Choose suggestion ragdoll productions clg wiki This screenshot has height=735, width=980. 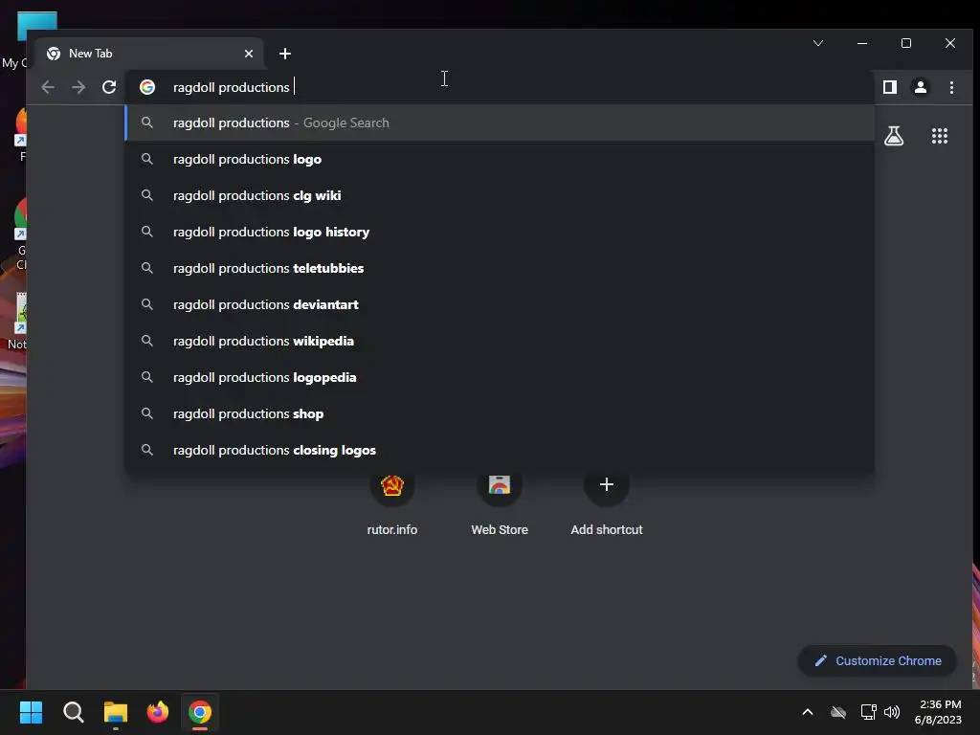click(500, 195)
